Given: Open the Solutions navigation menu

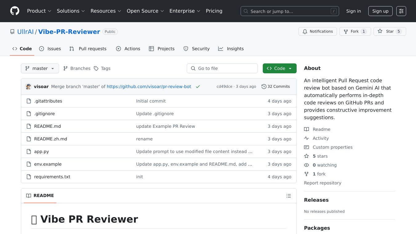Looking at the screenshot, I should [x=71, y=11].
